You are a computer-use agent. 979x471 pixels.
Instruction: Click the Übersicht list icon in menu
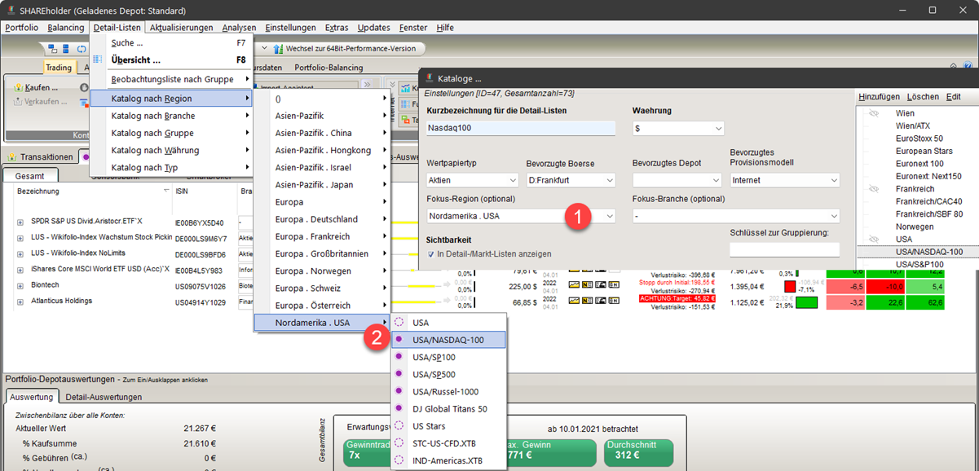pos(98,59)
